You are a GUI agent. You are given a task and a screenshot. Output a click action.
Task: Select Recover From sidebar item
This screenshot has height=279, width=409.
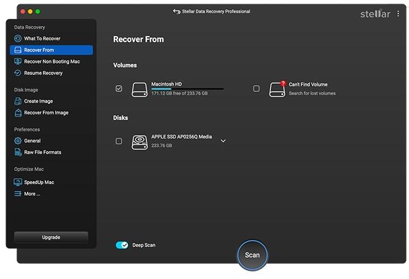[x=51, y=50]
